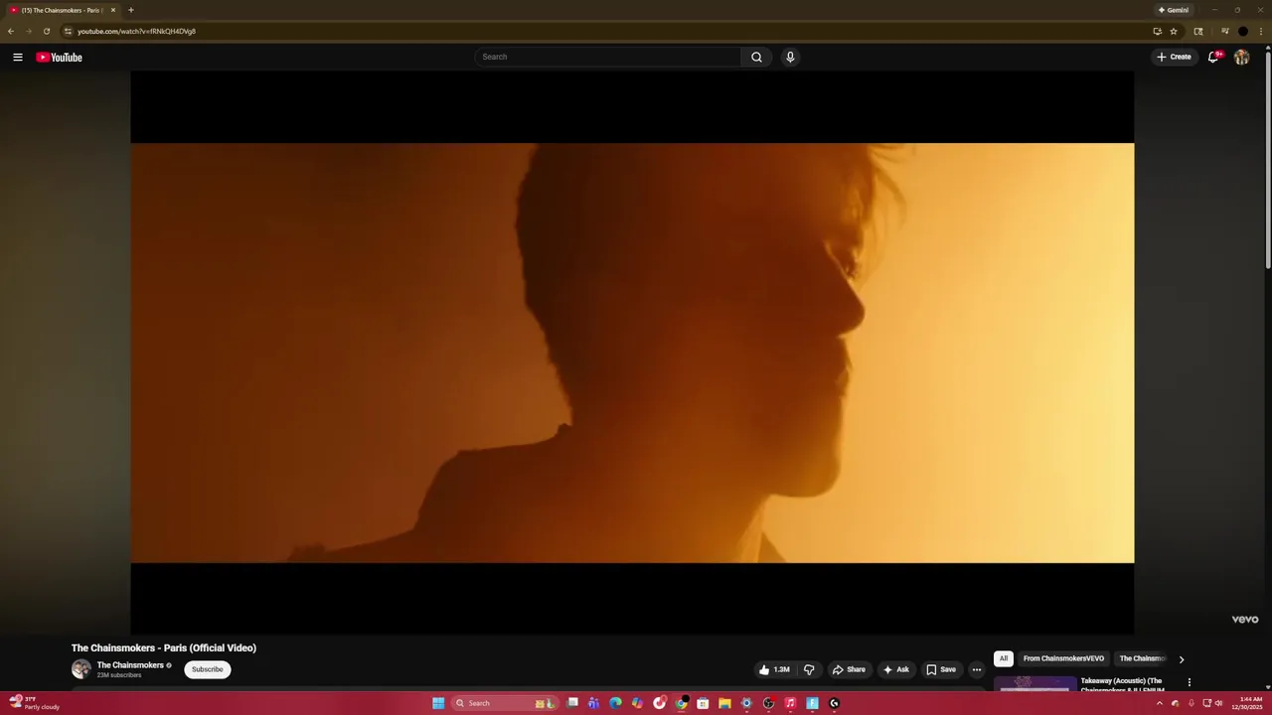
Task: Open Google Chrome taskbar icon
Action: point(681,703)
